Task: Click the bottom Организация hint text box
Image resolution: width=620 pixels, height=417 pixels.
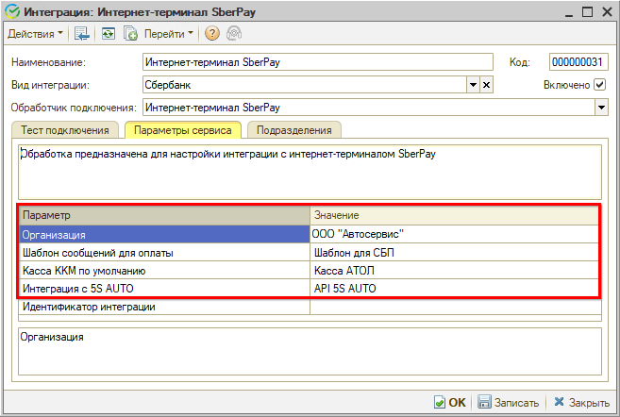Action: (x=310, y=351)
